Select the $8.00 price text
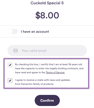 click(47, 15)
